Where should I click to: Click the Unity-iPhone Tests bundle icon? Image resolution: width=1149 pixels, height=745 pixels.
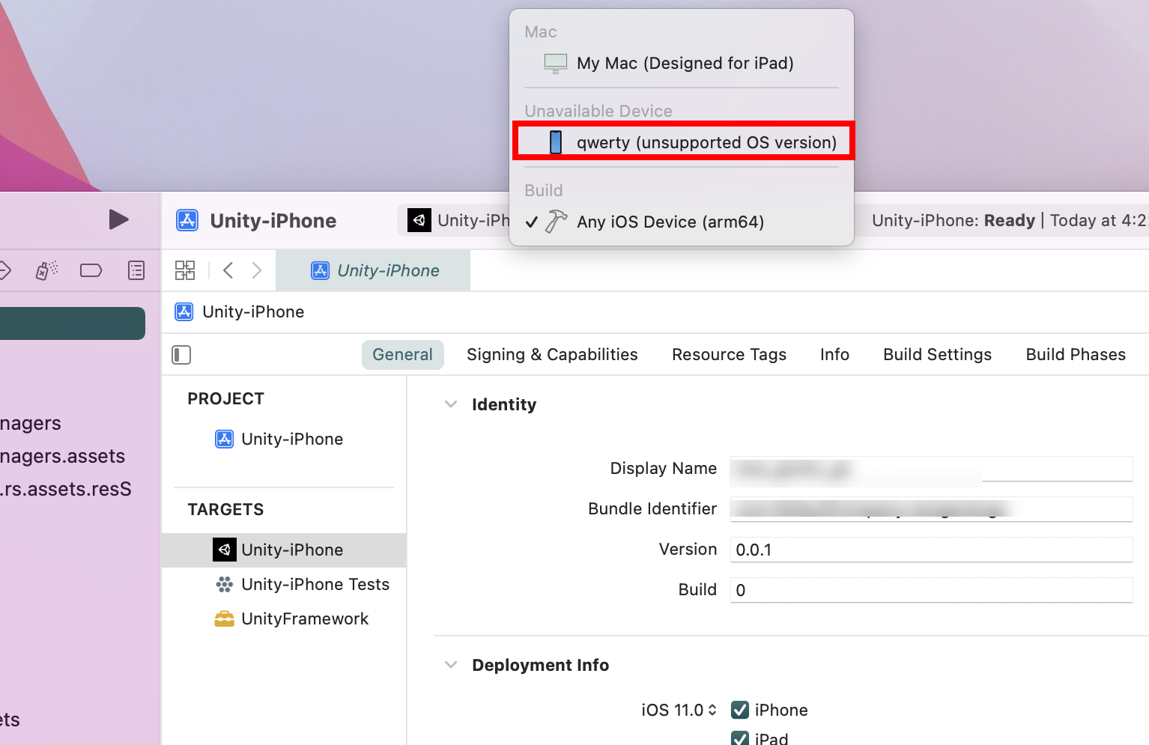[224, 584]
